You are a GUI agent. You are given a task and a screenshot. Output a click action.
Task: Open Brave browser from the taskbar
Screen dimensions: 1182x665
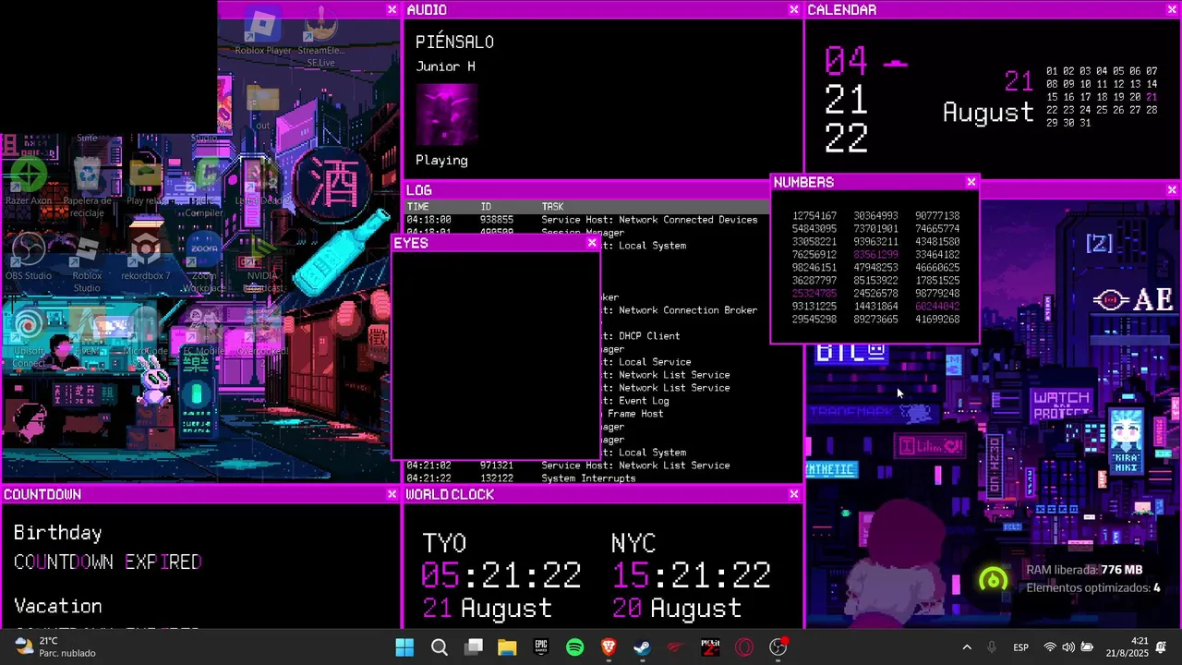[609, 647]
